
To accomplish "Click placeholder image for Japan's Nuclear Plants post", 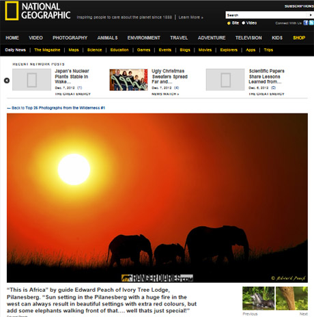I will click(31, 80).
